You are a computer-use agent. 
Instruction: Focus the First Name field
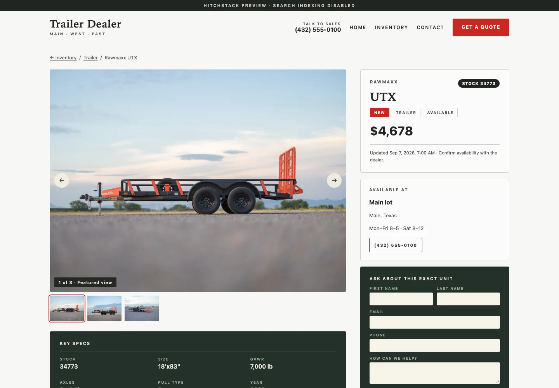(x=401, y=299)
